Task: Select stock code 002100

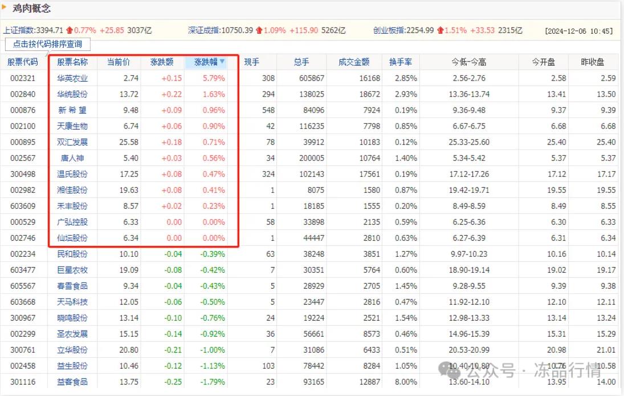Action: point(23,126)
